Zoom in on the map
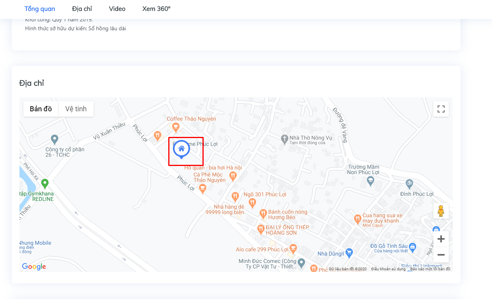 click(x=441, y=239)
